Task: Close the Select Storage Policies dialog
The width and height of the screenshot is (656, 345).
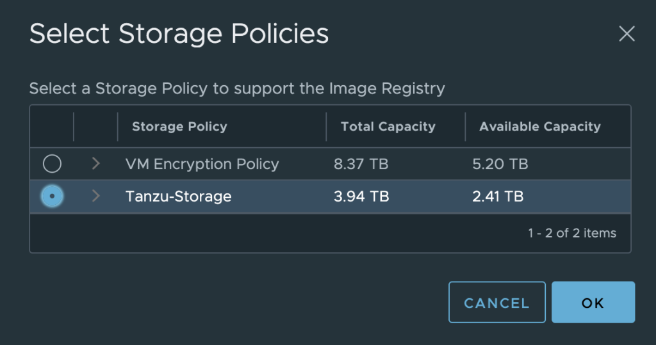Action: [x=627, y=34]
